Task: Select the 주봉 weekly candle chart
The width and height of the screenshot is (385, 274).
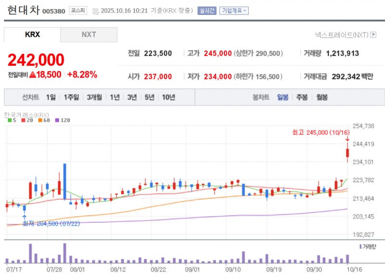Action: (302, 97)
